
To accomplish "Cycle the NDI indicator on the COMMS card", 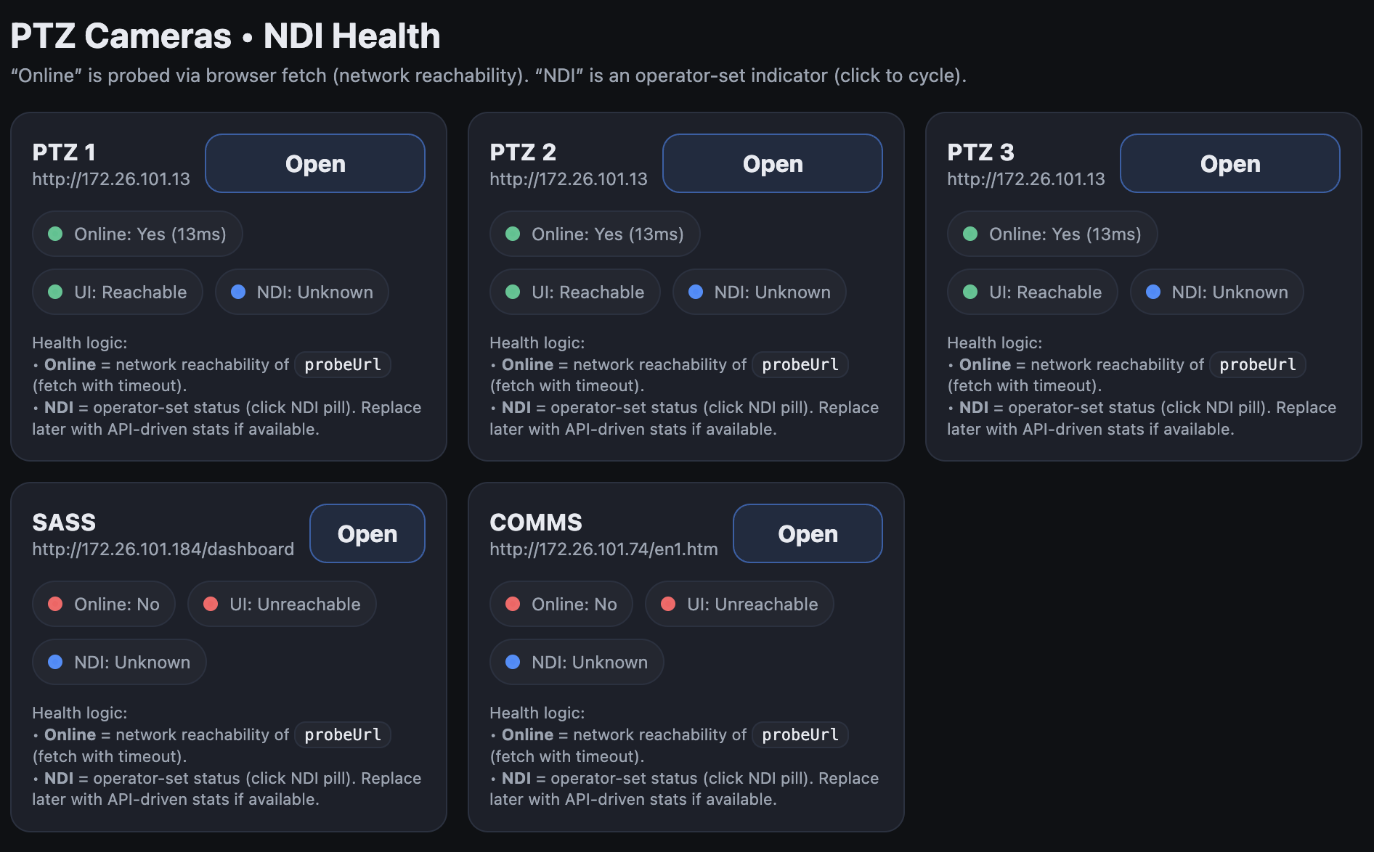I will click(576, 662).
